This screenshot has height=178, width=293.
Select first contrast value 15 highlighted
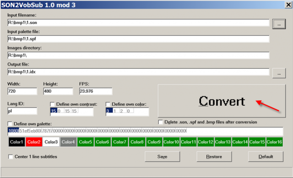pyautogui.click(x=54, y=111)
